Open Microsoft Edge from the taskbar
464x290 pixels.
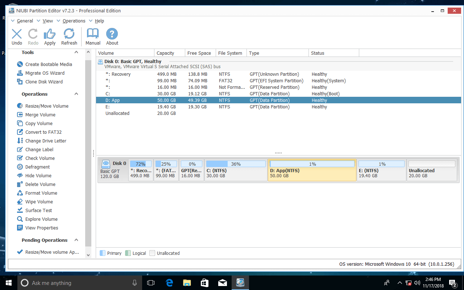pos(169,283)
